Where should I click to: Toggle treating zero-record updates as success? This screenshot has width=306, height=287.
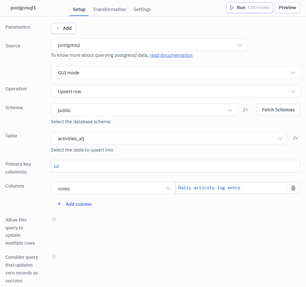coord(54,256)
